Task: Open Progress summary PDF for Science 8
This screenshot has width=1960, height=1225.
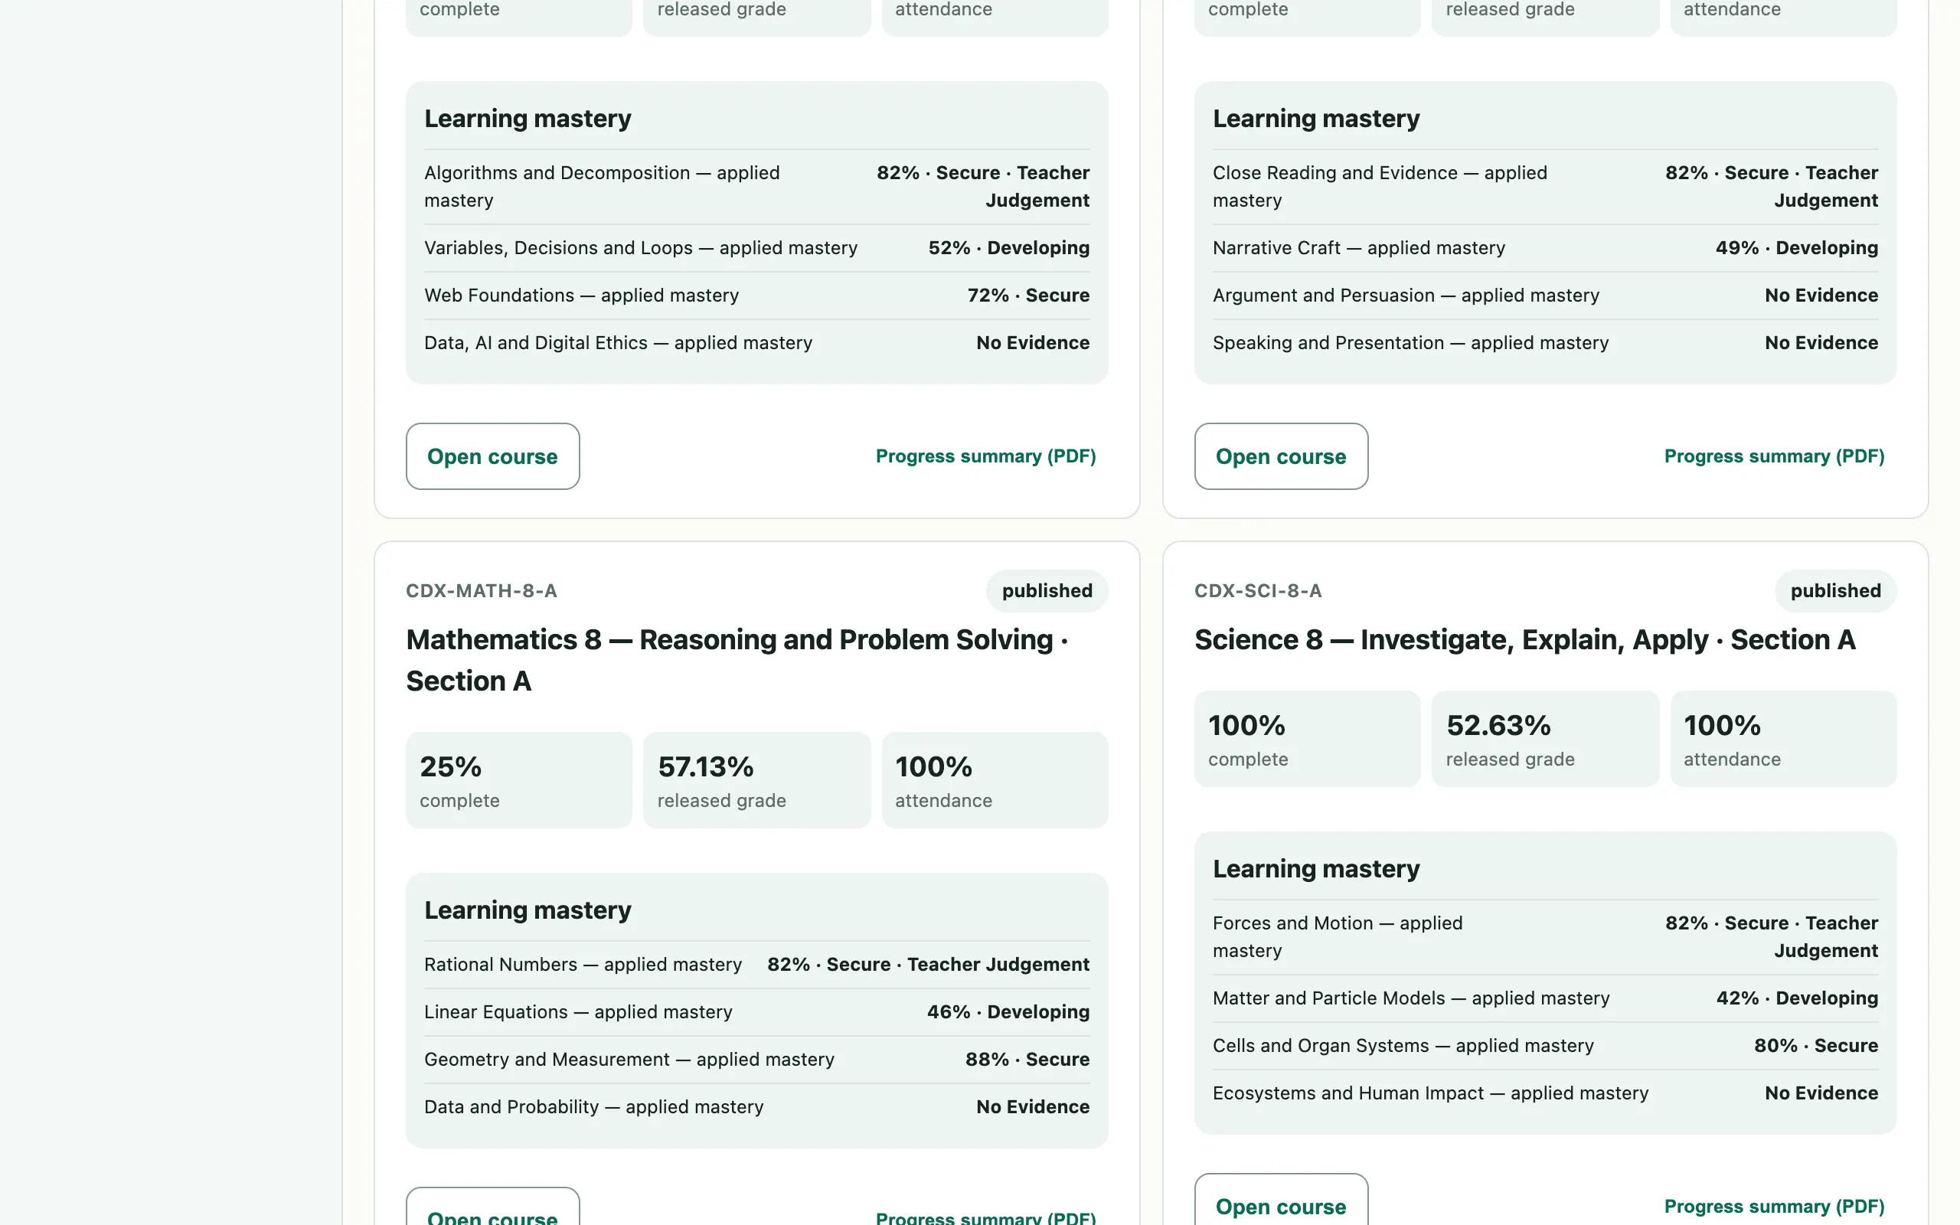Action: point(1774,1207)
